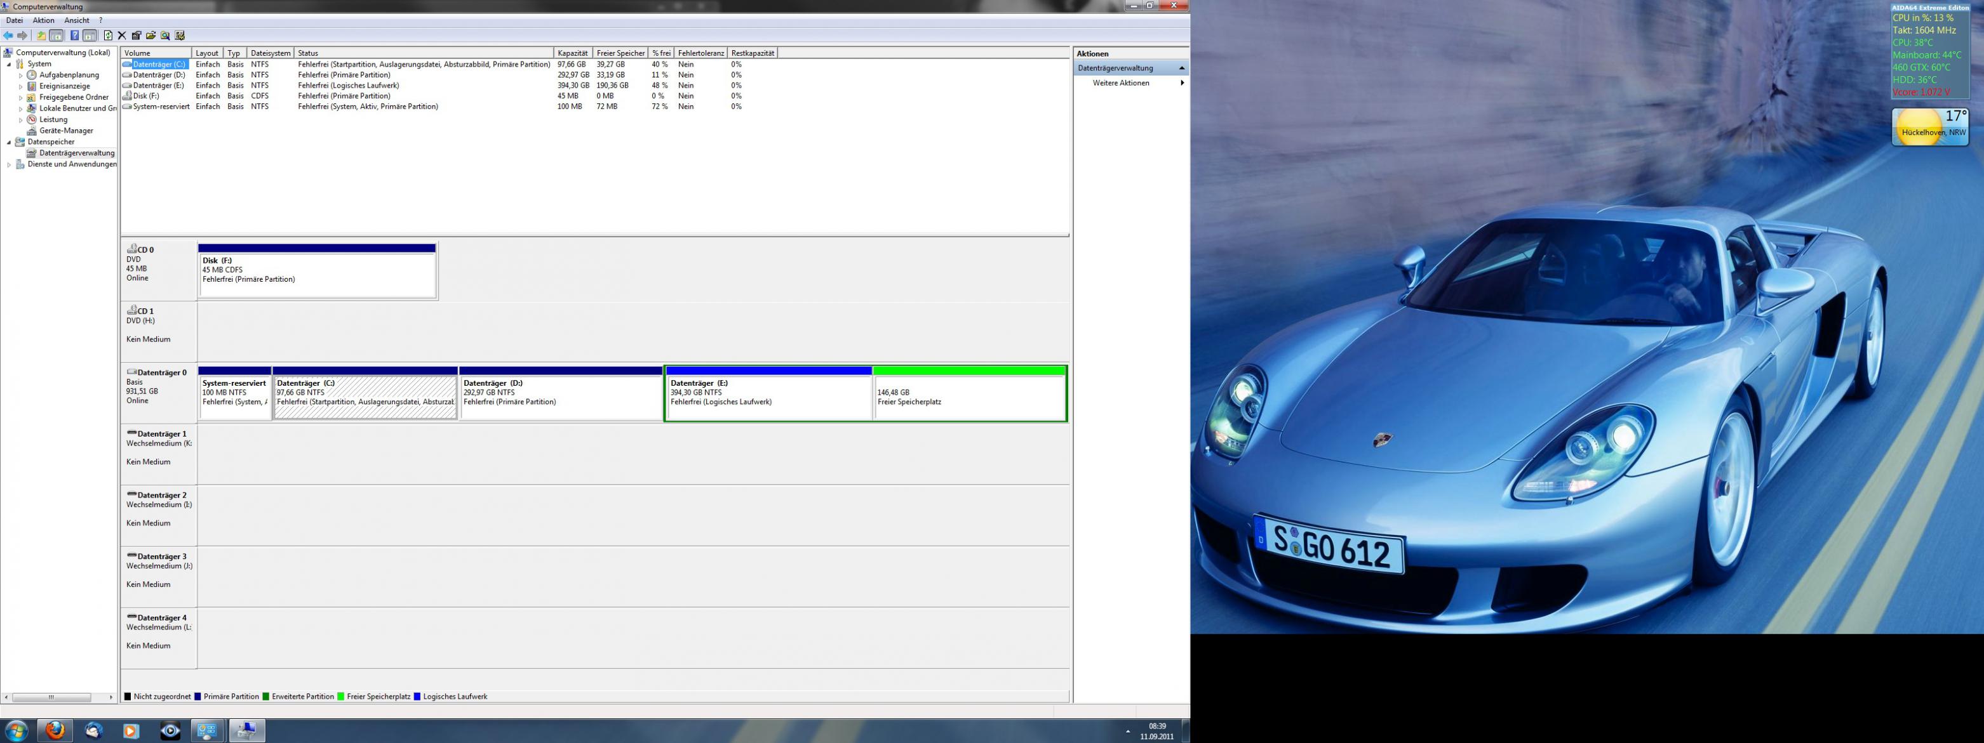Collapse the Datenspeicher tree node

(x=10, y=142)
